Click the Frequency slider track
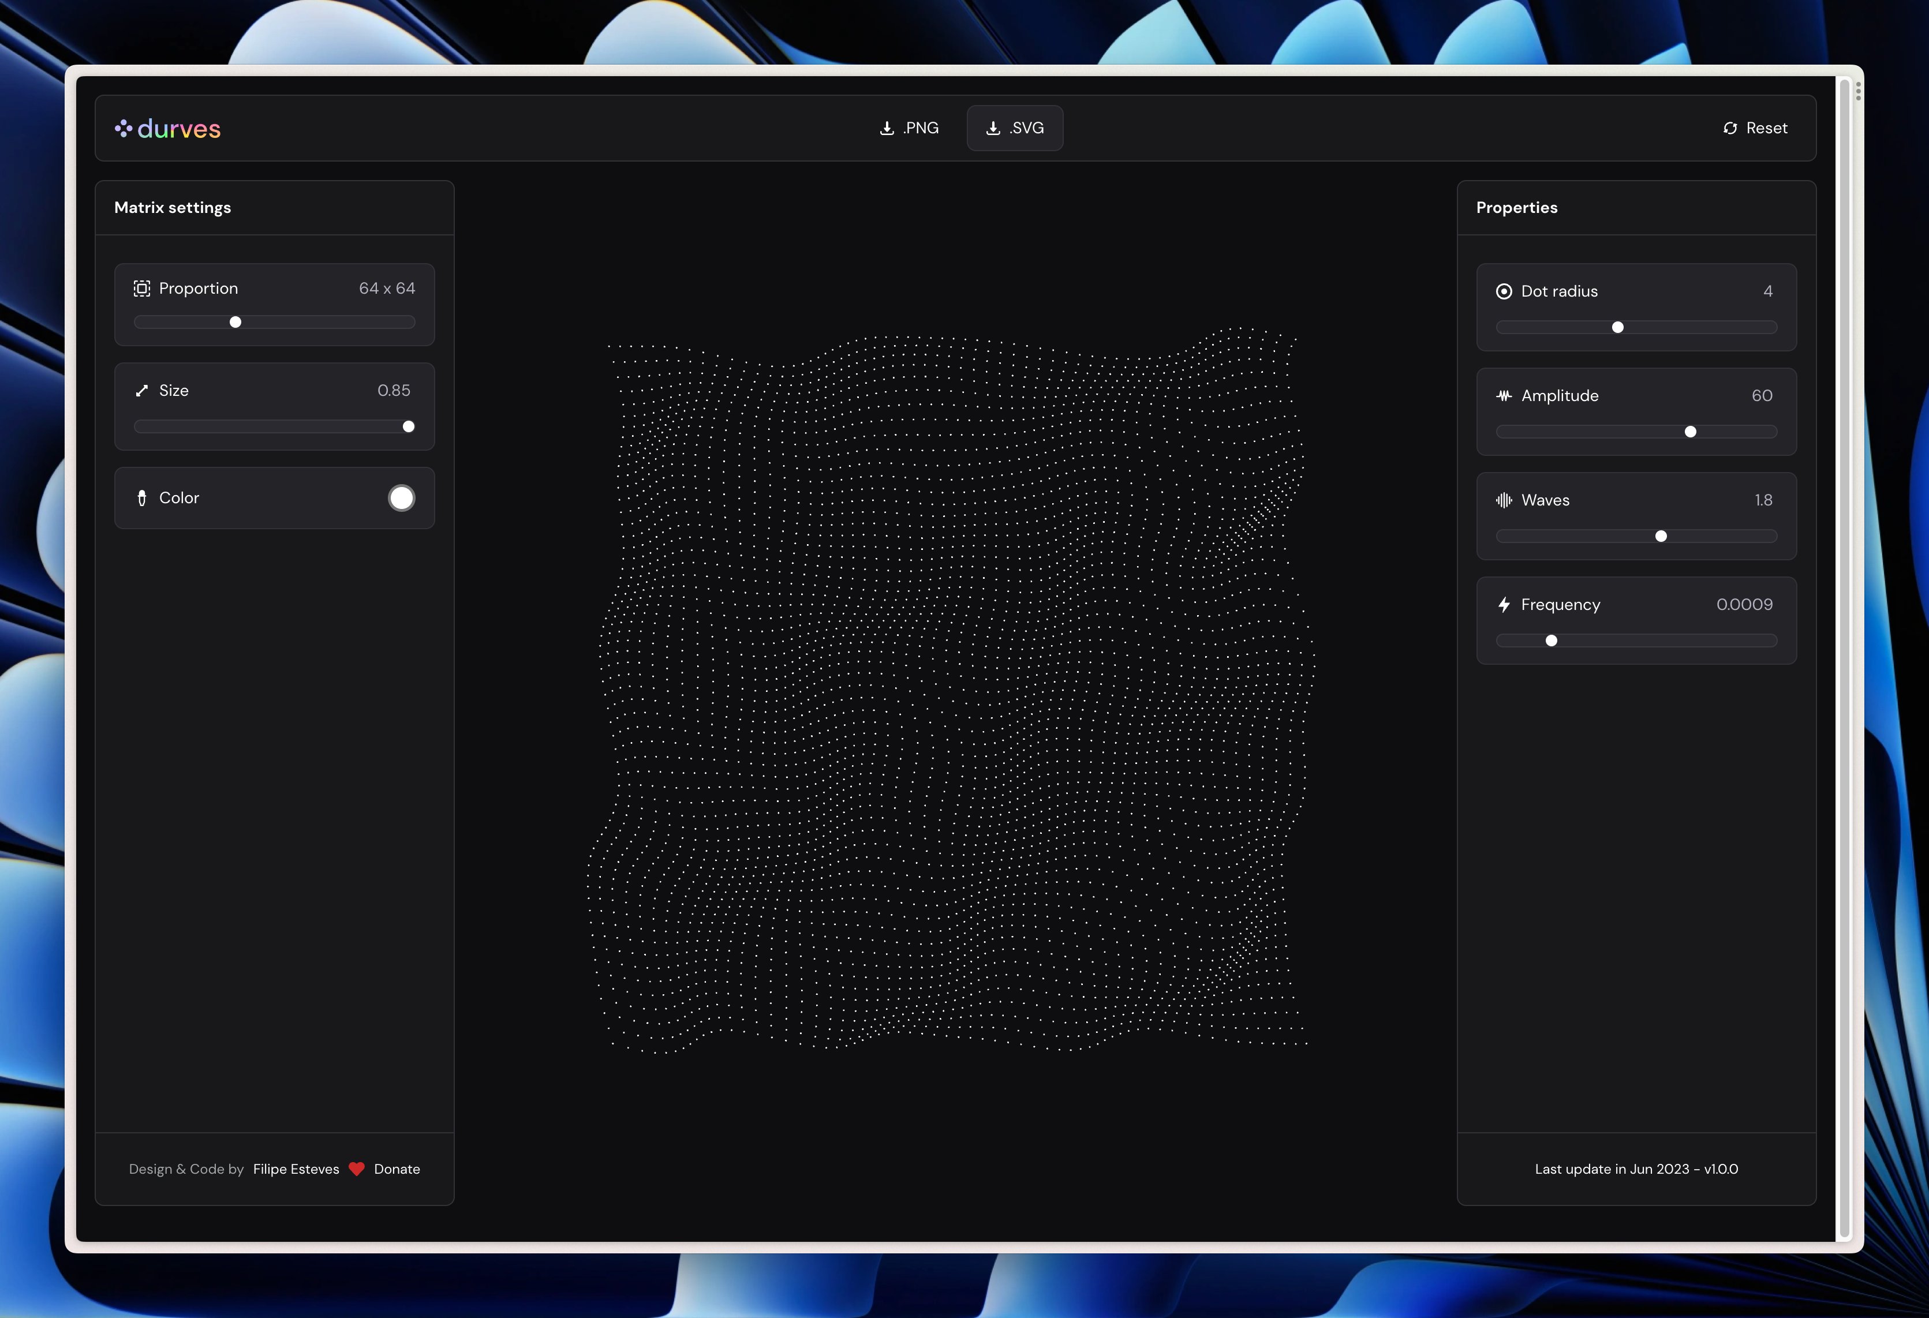 click(1660, 641)
